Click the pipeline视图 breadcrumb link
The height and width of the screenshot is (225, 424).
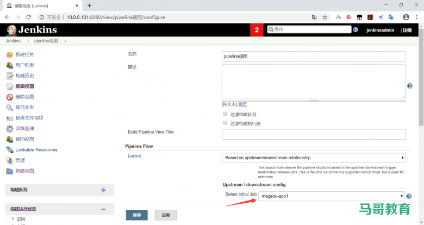(x=46, y=41)
